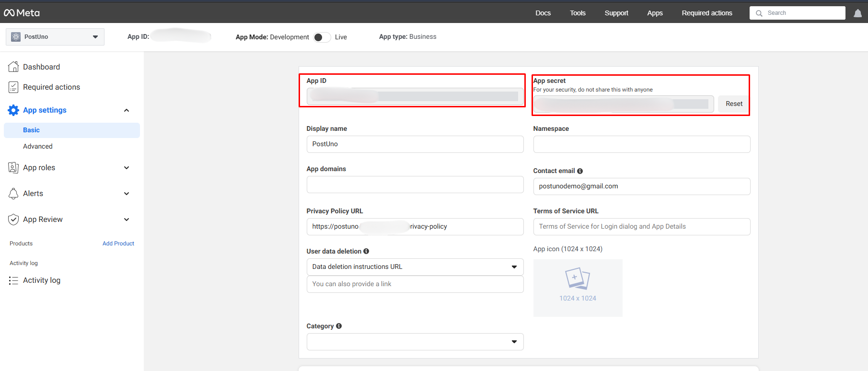The width and height of the screenshot is (868, 371).
Task: Click User data deletion info icon
Action: (366, 251)
